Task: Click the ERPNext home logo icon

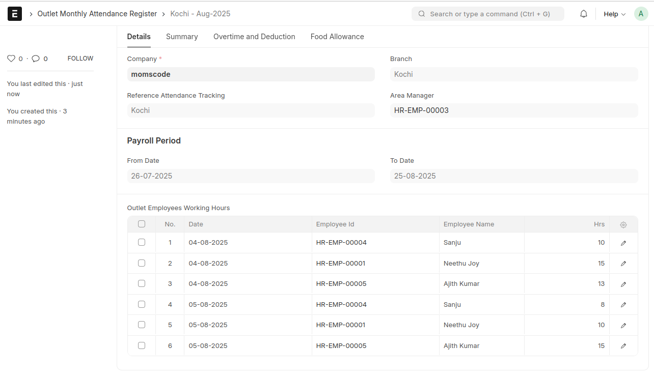Action: tap(15, 14)
